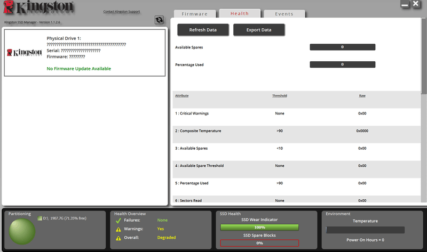Click the Overall warning triangle icon
Viewport: 427px width, 252px height.
click(118, 238)
